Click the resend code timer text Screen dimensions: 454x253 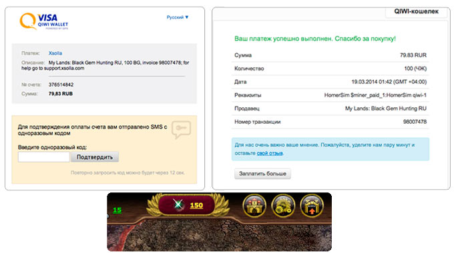[128, 172]
